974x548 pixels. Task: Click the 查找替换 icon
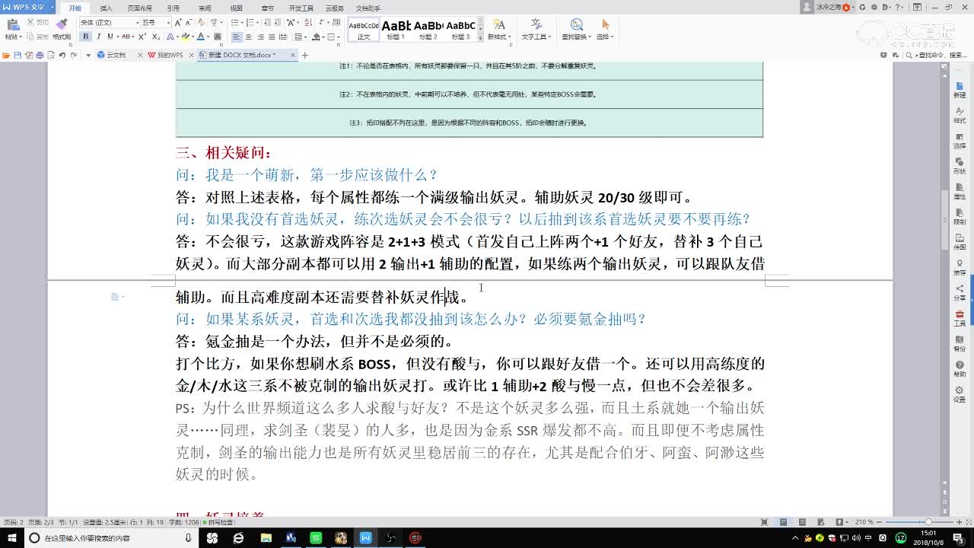[576, 26]
